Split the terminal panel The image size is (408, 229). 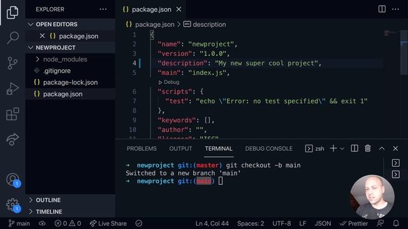point(354,148)
